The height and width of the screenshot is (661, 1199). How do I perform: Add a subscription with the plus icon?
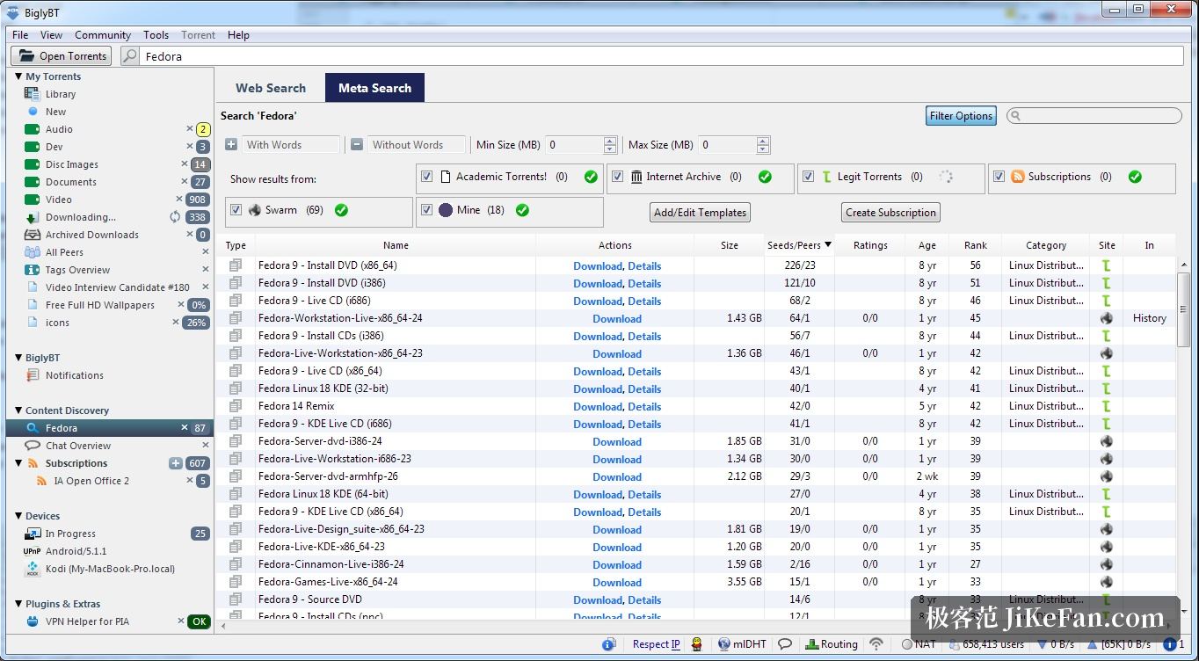(175, 463)
